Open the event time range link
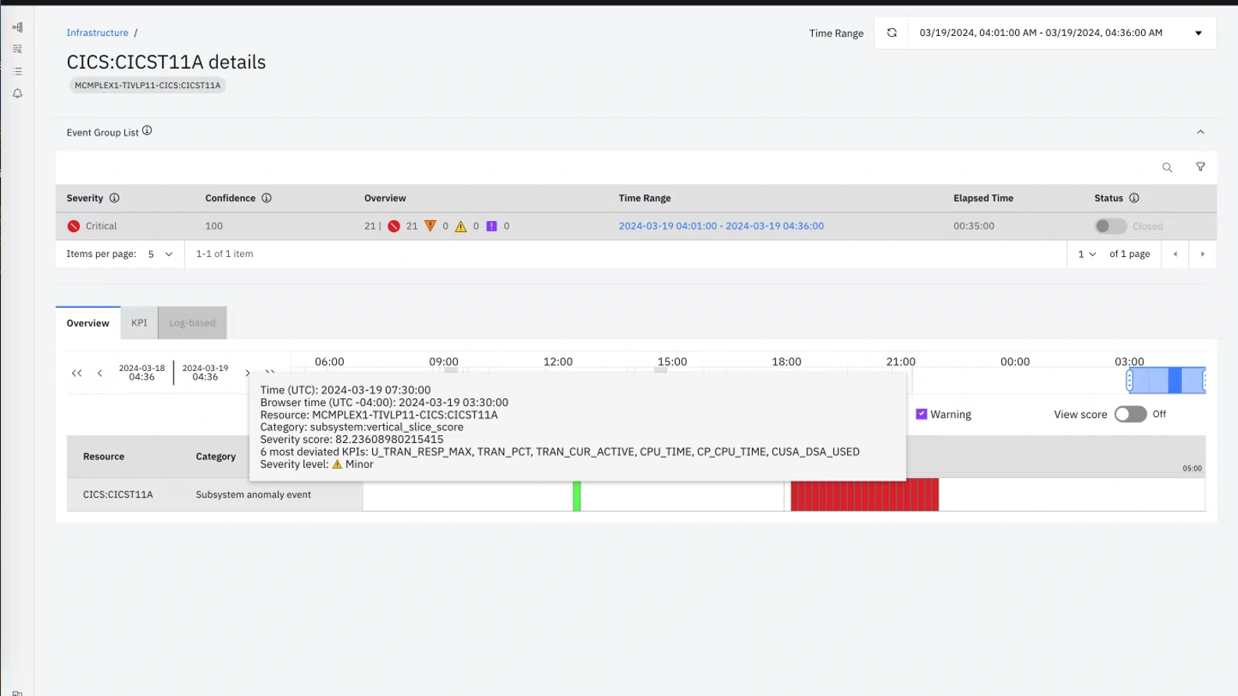 coord(721,226)
